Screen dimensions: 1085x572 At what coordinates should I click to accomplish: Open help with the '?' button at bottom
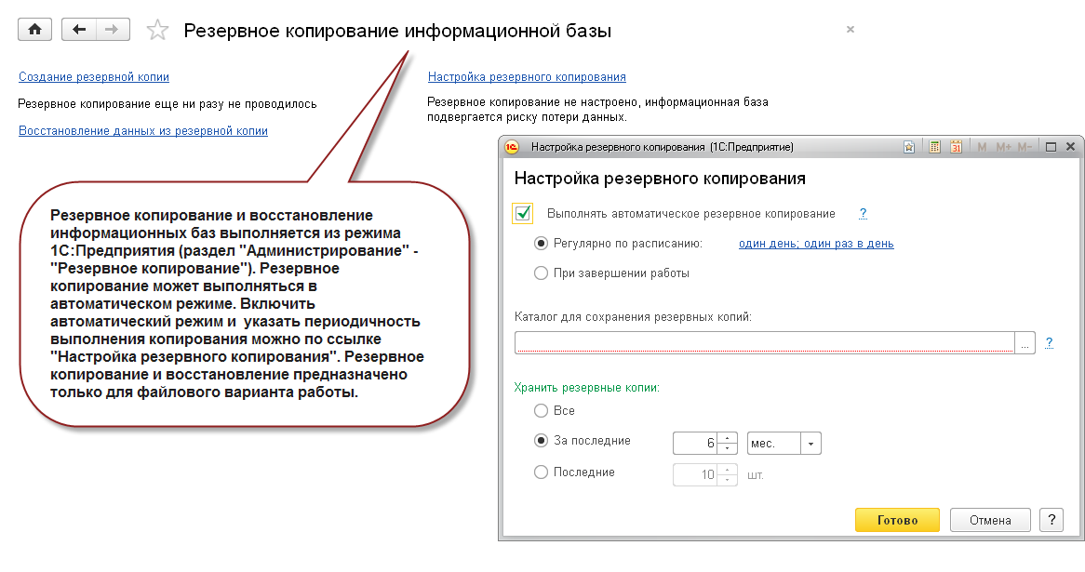(1052, 520)
